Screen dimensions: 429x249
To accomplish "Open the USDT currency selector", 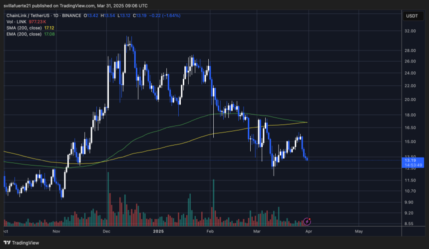I will pos(412,15).
